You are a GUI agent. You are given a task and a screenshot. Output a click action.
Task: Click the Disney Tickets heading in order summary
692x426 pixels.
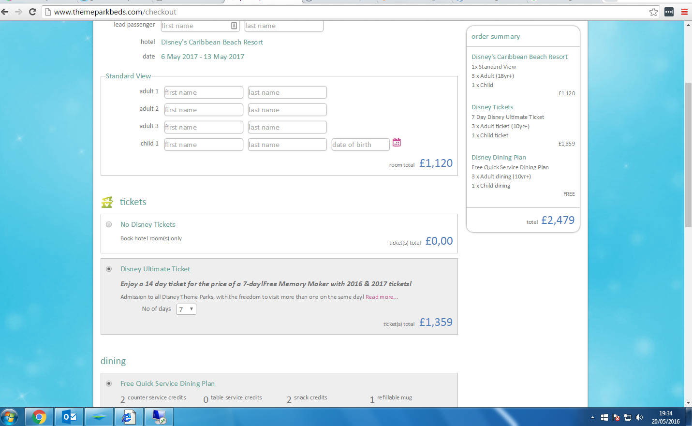pos(492,107)
